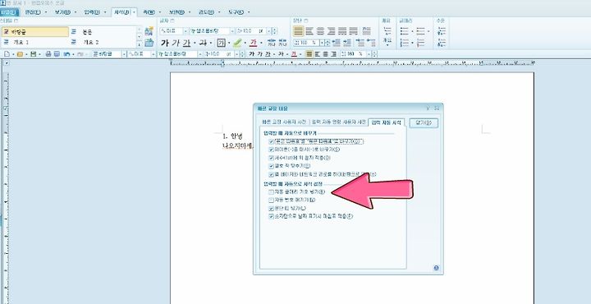Click the question mark button in dialog title bar
Viewport: 591px width, 304px height.
tap(428, 108)
